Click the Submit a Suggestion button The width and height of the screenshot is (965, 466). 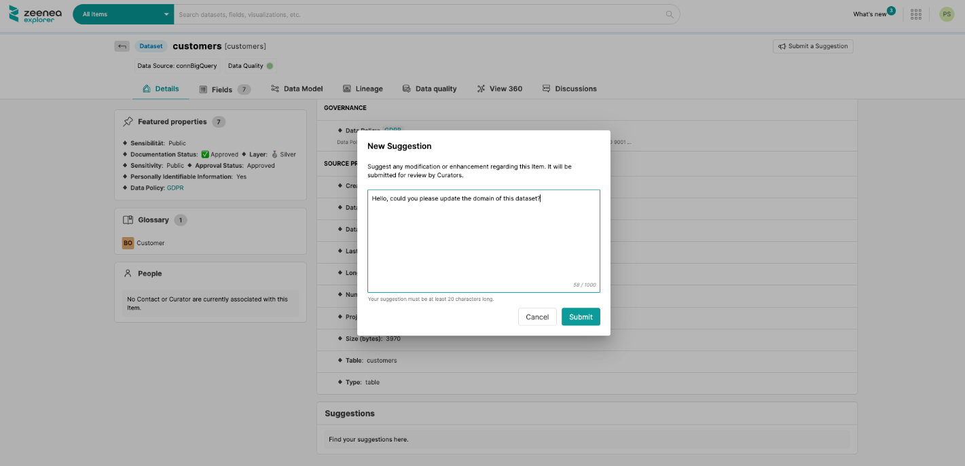coord(812,46)
